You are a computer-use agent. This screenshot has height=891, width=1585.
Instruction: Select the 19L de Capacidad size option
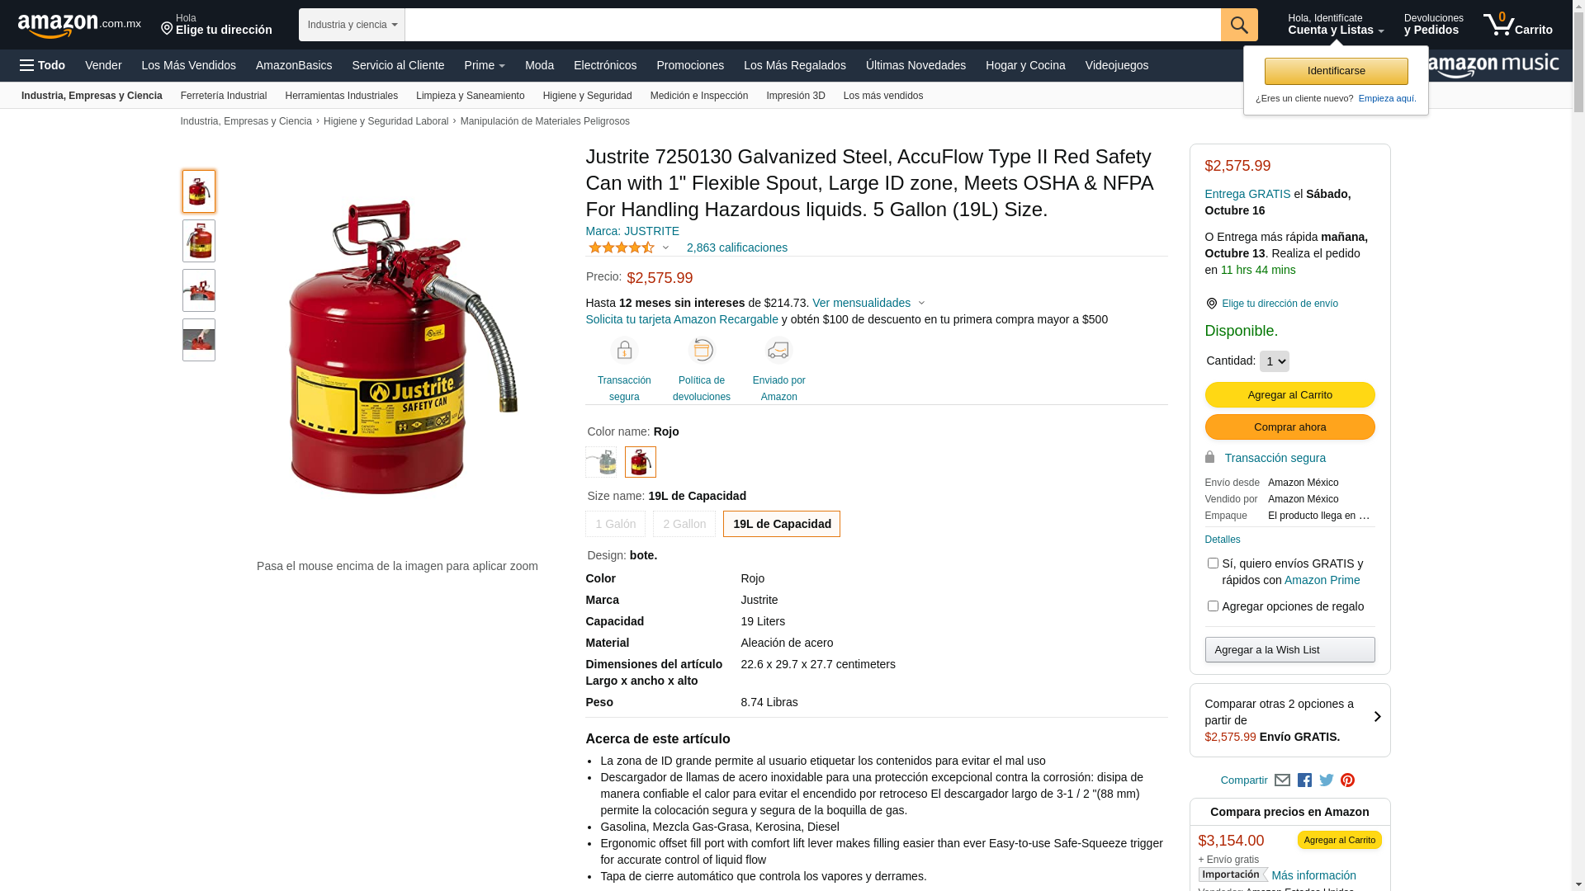click(x=782, y=524)
